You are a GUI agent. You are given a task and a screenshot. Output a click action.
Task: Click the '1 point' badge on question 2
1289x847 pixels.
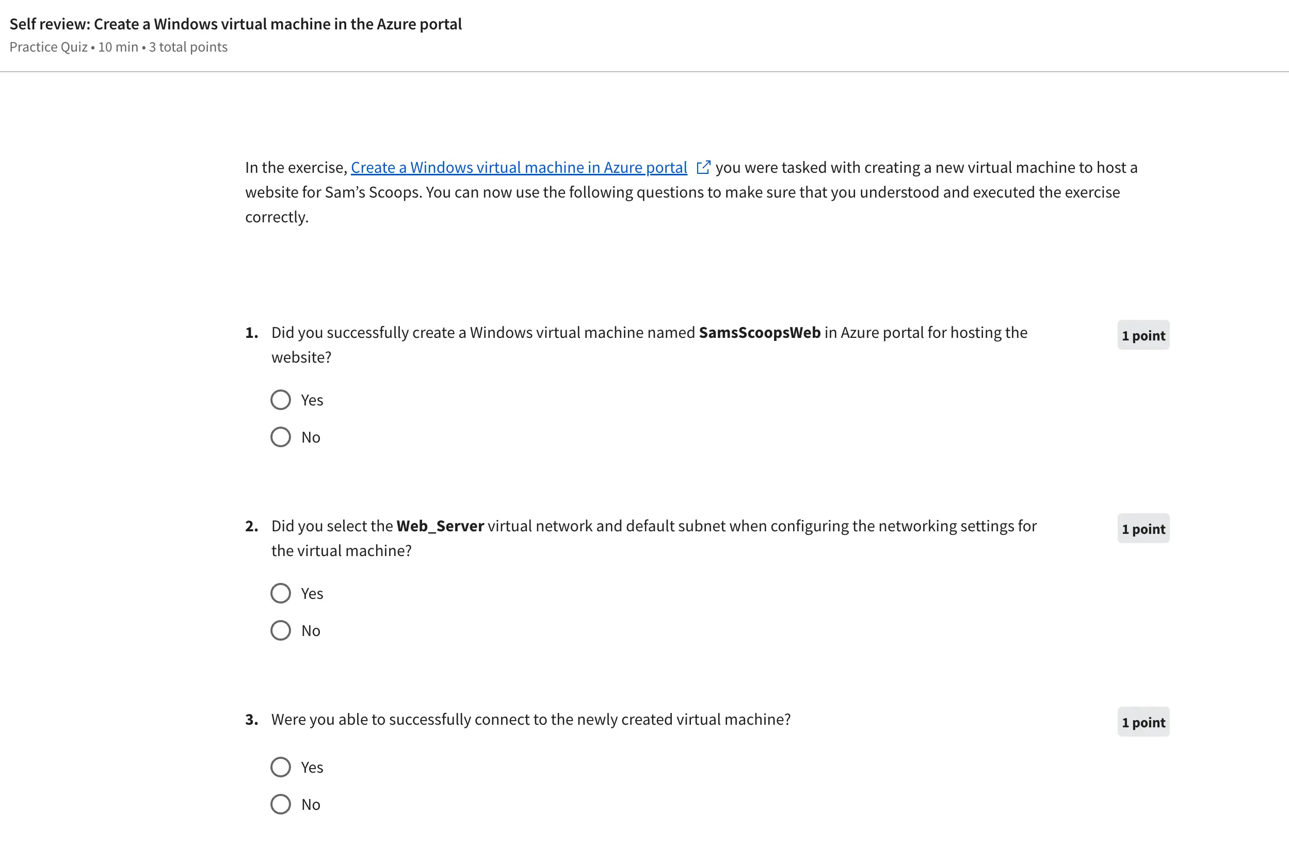pos(1143,529)
